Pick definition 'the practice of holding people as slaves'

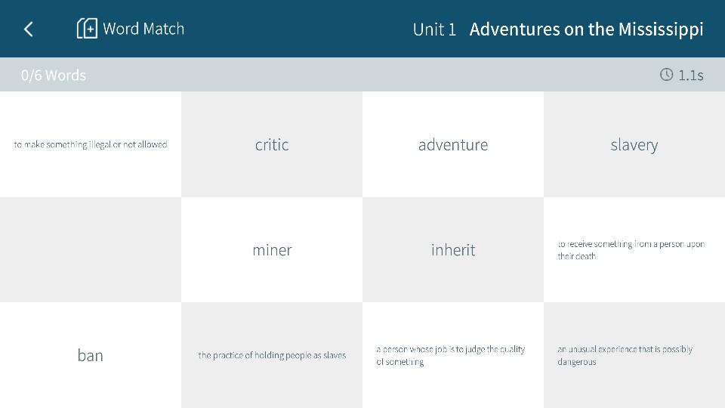272,355
